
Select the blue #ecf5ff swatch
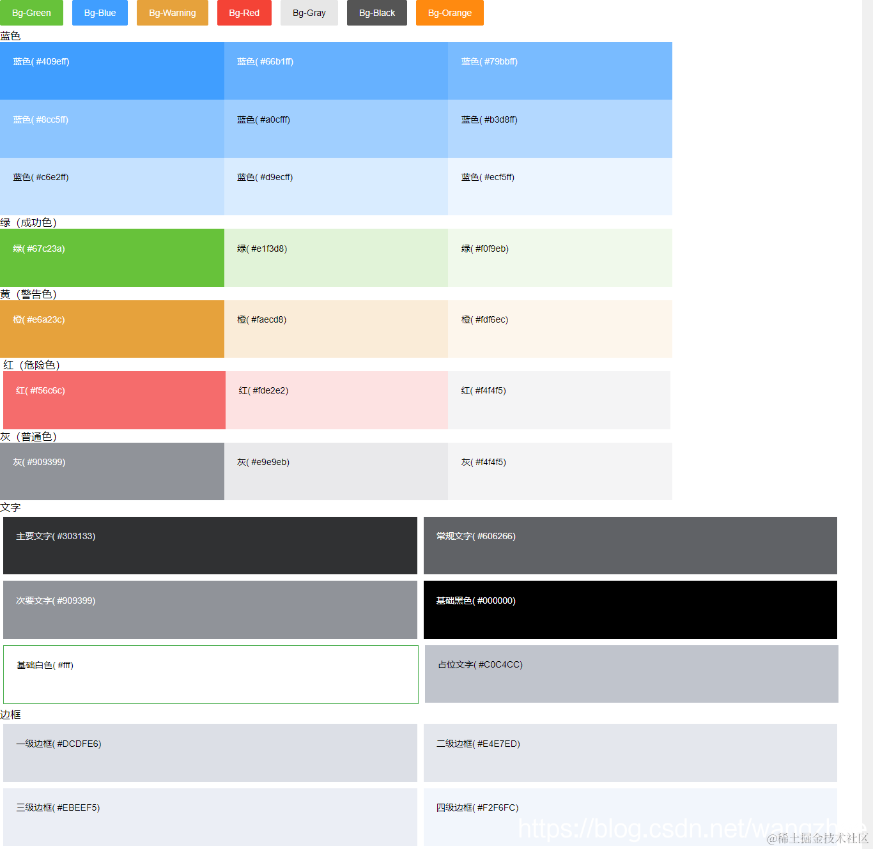(x=560, y=187)
